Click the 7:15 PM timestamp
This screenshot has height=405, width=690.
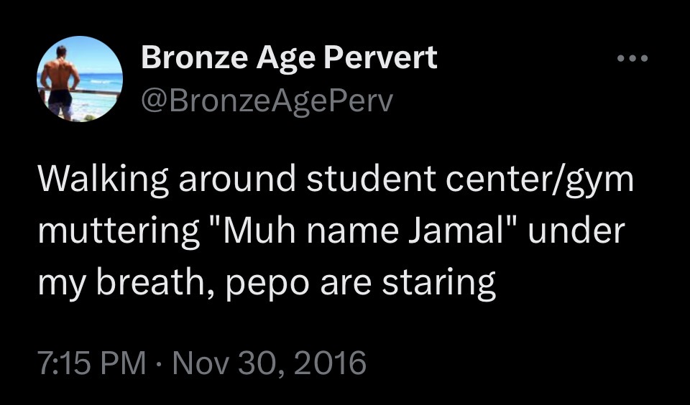(x=92, y=363)
